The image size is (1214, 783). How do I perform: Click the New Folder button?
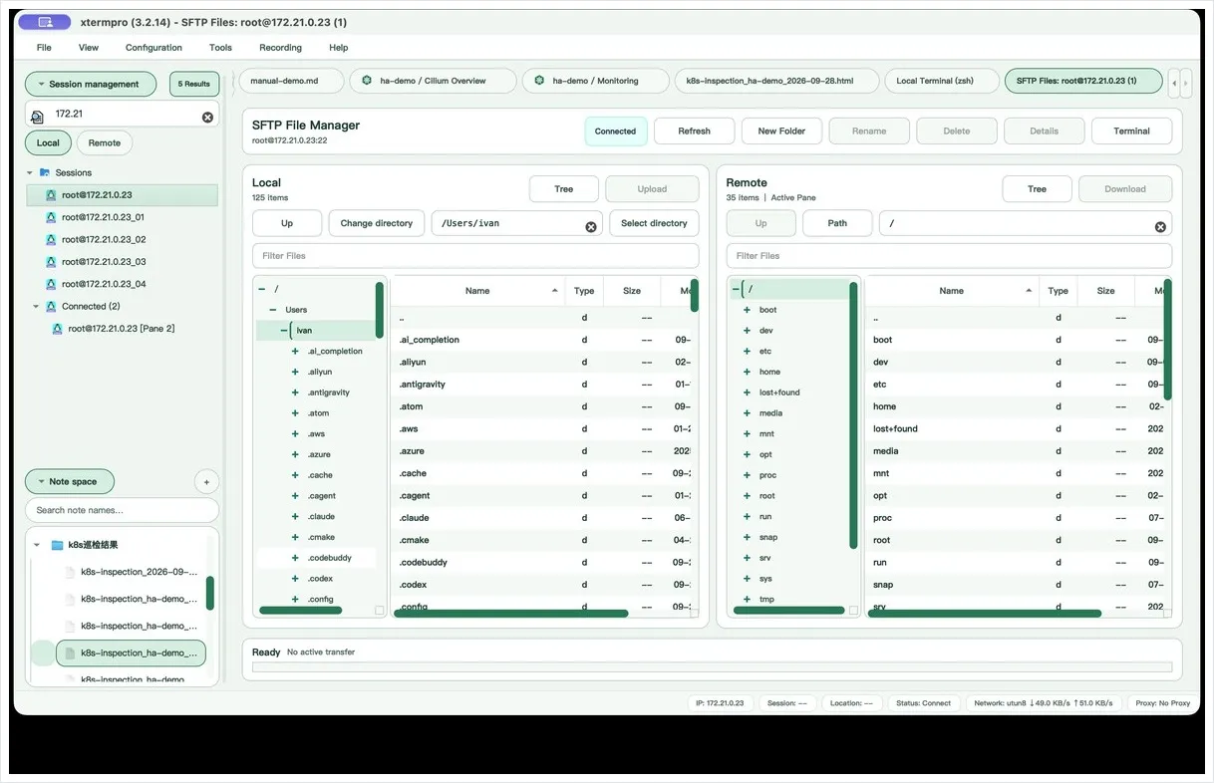pos(781,131)
